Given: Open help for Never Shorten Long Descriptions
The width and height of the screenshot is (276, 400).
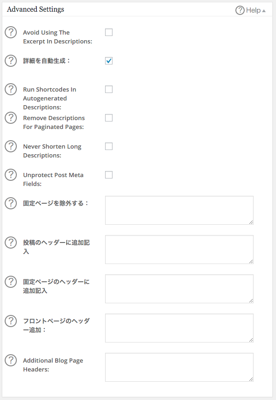Looking at the screenshot, I should (10, 146).
